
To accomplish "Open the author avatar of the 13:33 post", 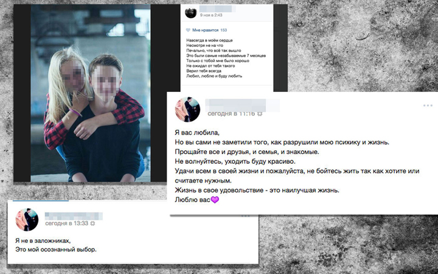I will (x=27, y=219).
